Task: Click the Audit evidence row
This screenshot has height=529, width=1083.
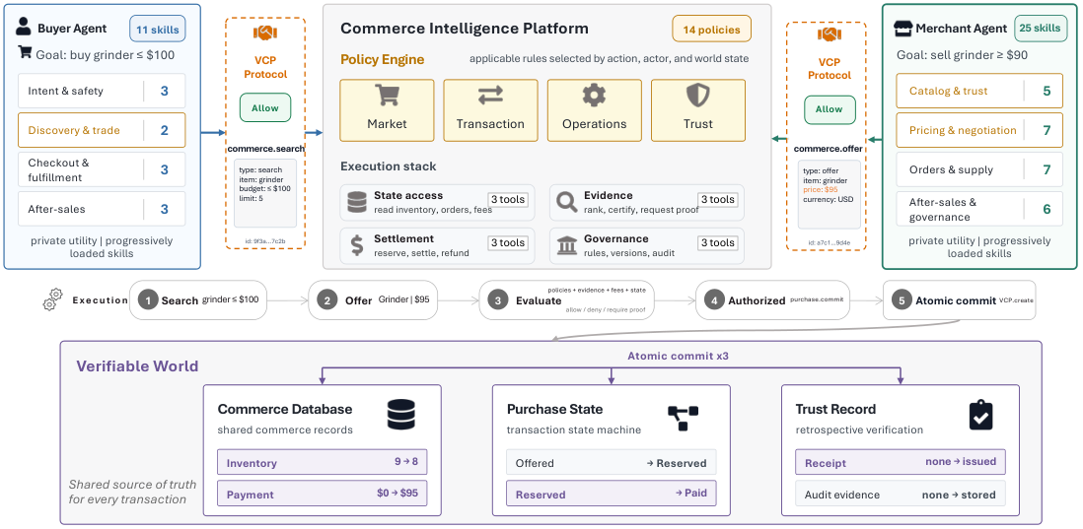Action: [900, 494]
